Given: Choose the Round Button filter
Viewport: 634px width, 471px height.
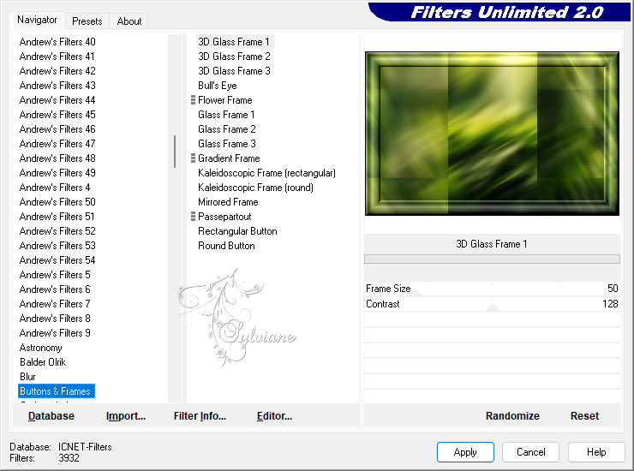Looking at the screenshot, I should (226, 246).
